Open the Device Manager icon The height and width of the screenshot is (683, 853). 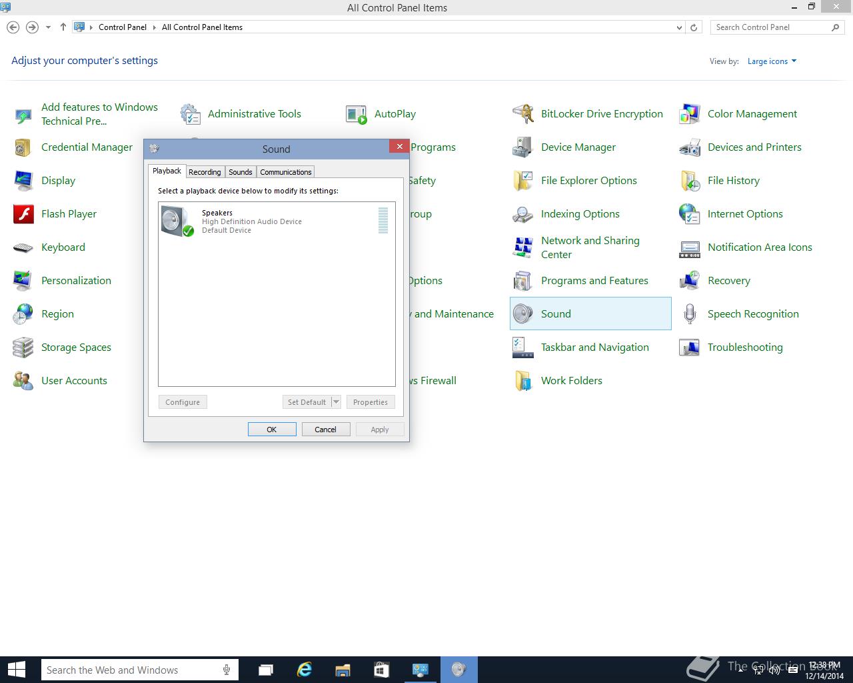523,147
